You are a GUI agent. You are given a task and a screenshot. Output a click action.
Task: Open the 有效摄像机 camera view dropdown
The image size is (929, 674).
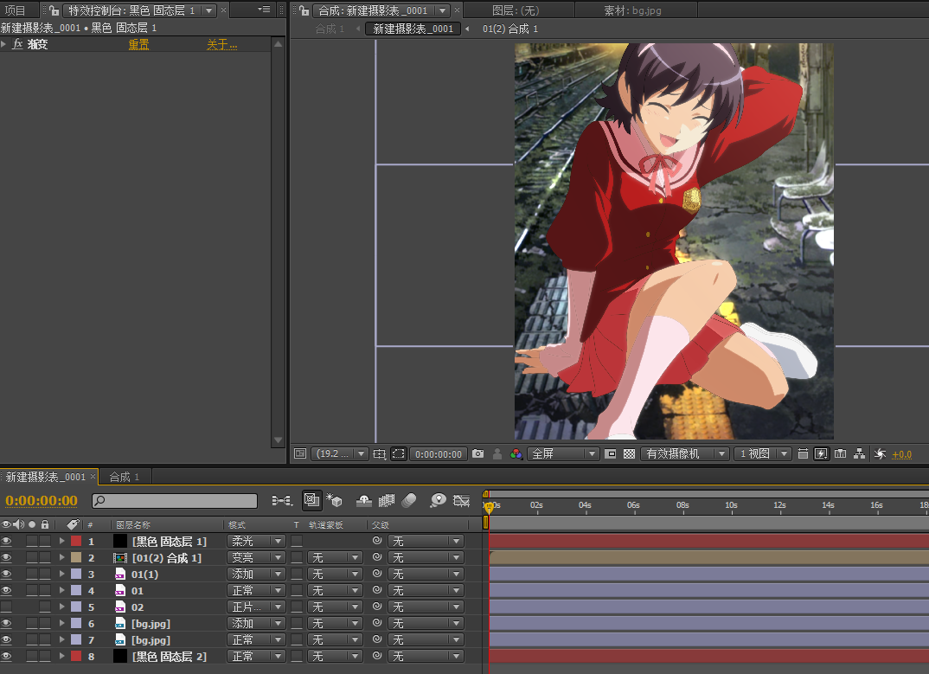point(683,453)
